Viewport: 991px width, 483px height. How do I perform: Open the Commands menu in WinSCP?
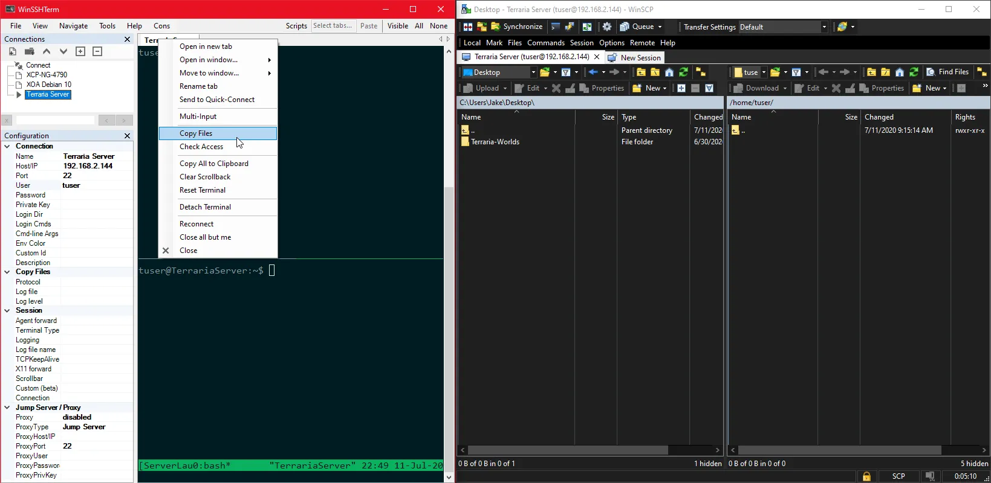pos(545,43)
